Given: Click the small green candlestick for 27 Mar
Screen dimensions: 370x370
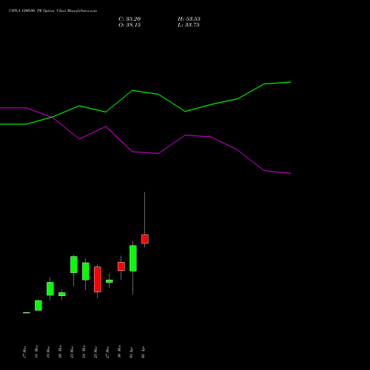Looking at the screenshot, I should pyautogui.click(x=110, y=281).
